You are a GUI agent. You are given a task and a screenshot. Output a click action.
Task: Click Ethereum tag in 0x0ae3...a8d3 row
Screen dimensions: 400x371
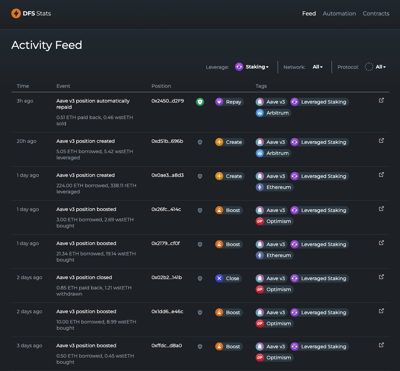[x=275, y=187]
